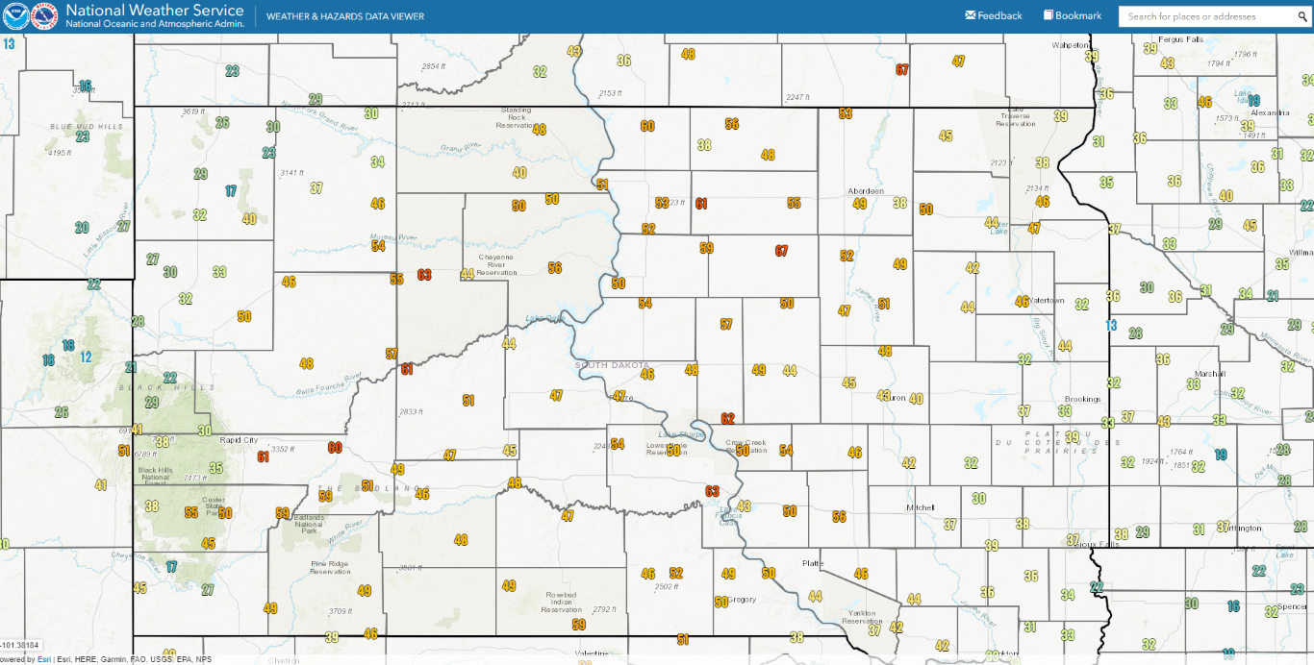The width and height of the screenshot is (1314, 665).
Task: Select the 61 marker beside Rapid City
Action: (x=264, y=456)
